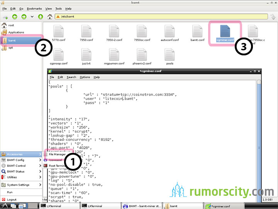The height and width of the screenshot is (209, 278).
Task: Expand the Accessories submenu
Action: pos(21,154)
